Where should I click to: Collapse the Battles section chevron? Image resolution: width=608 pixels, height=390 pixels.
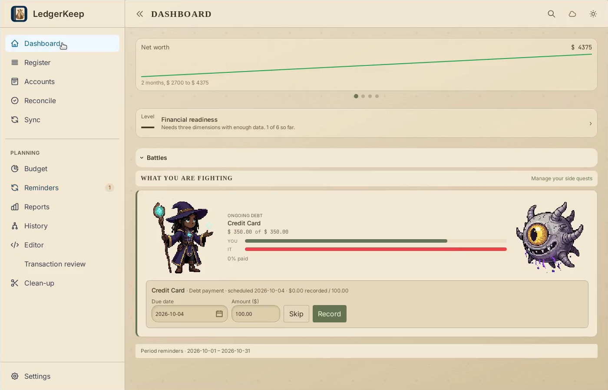[x=142, y=158]
